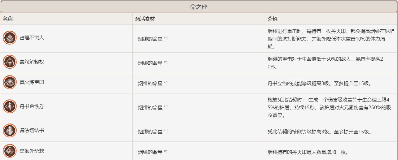The image size is (398, 160).
Task: Click the 最终解释权 constellation icon
Action: (x=10, y=62)
